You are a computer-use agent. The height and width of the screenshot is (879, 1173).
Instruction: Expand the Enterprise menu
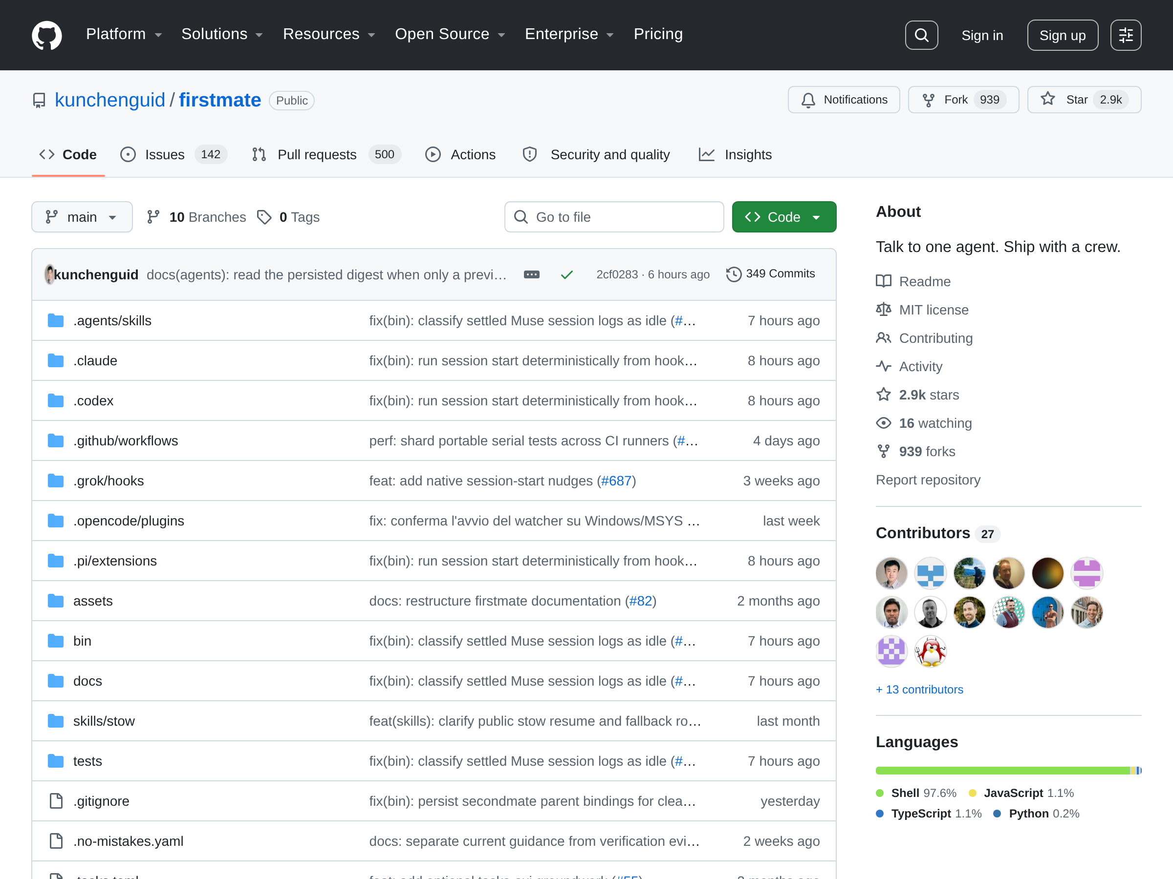569,35
